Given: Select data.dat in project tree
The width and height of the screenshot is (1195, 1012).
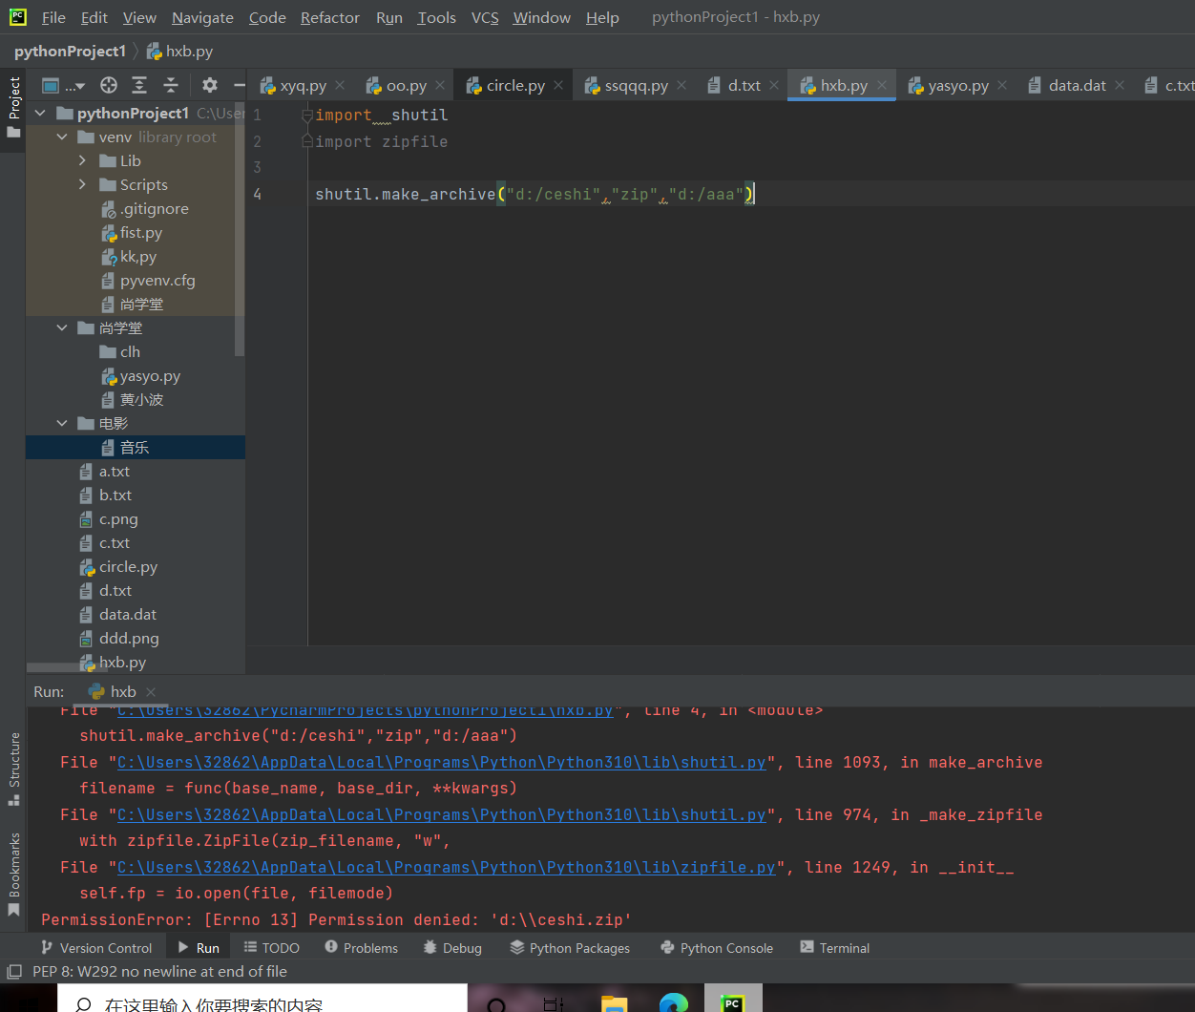Looking at the screenshot, I should point(118,614).
